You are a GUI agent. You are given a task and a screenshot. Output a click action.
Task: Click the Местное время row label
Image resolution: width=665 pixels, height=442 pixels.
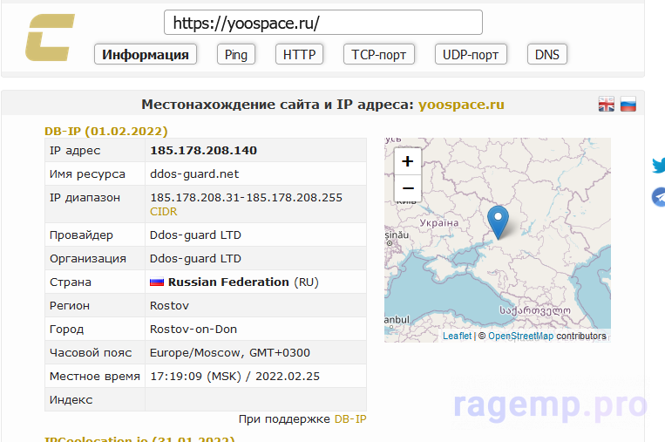click(x=95, y=377)
